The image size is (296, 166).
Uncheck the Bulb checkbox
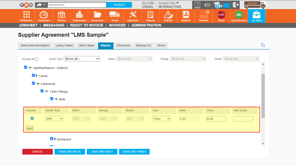pos(51,99)
